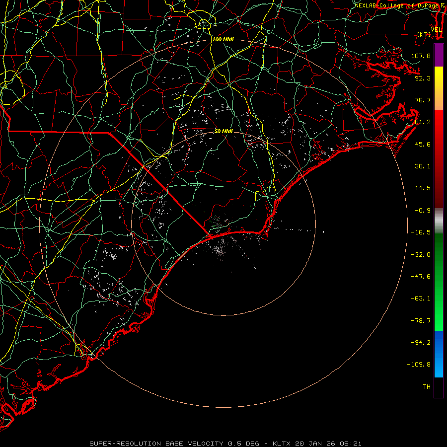Screen dimensions: 447x447
Task: Click the purple segment of velocity color bar
Action: tap(439, 56)
